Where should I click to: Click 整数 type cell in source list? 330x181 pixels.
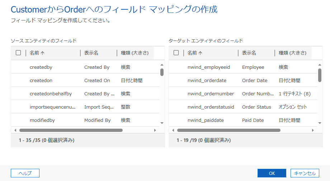click(x=126, y=107)
